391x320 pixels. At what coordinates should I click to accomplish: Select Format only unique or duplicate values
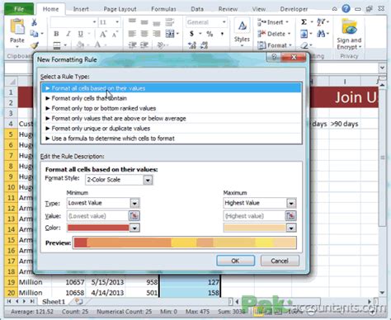click(x=172, y=129)
